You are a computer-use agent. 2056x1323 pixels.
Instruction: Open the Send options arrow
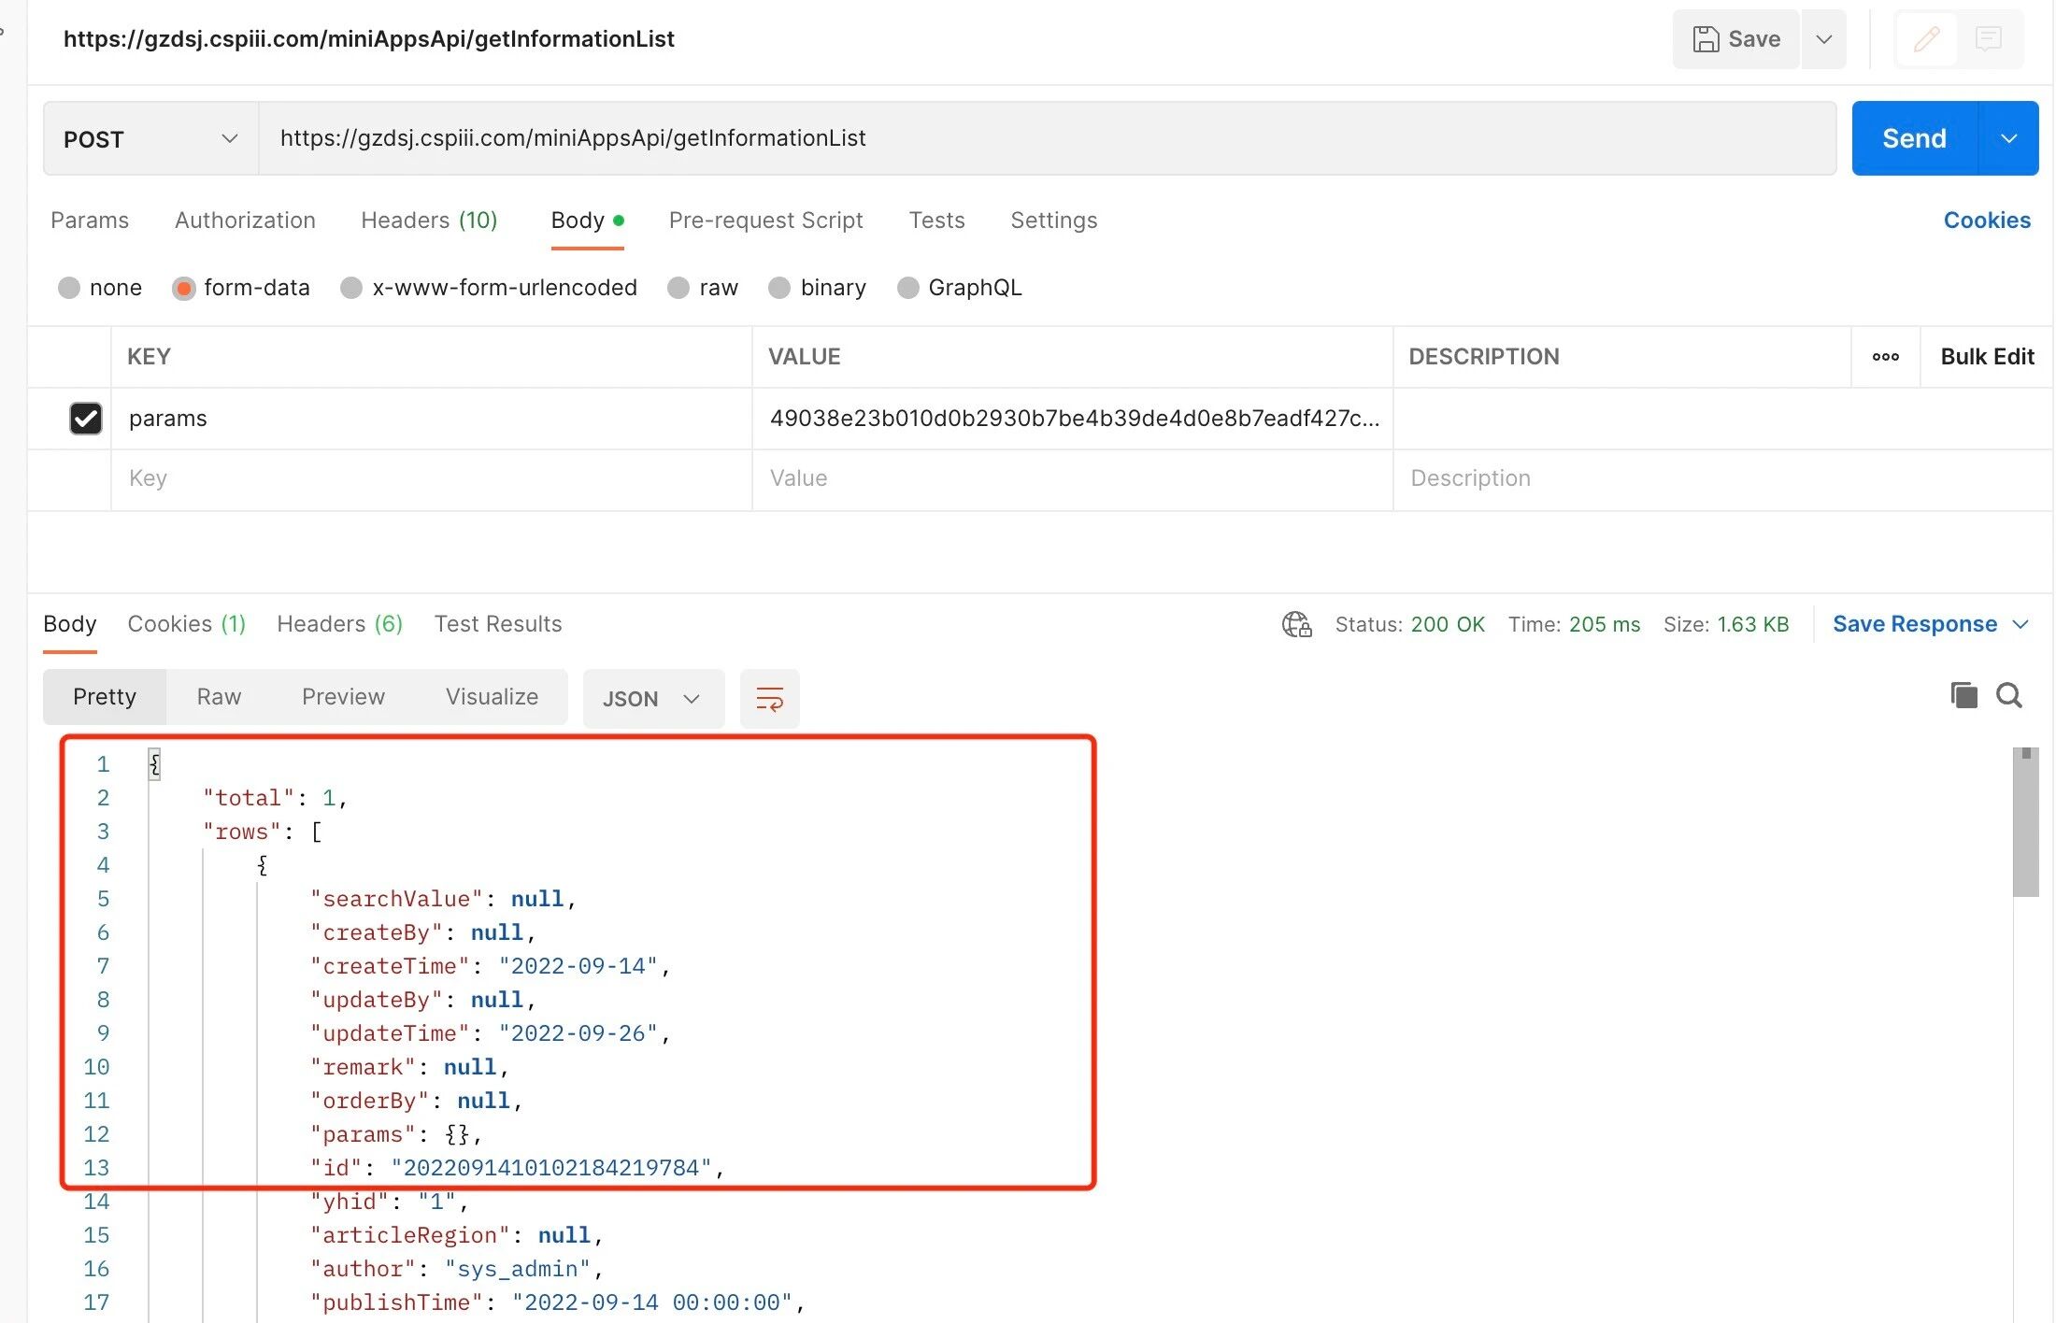2008,139
